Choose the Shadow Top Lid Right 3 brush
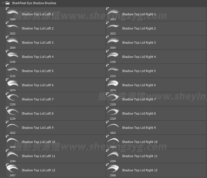The width and height of the screenshot is (207, 178). (139, 43)
